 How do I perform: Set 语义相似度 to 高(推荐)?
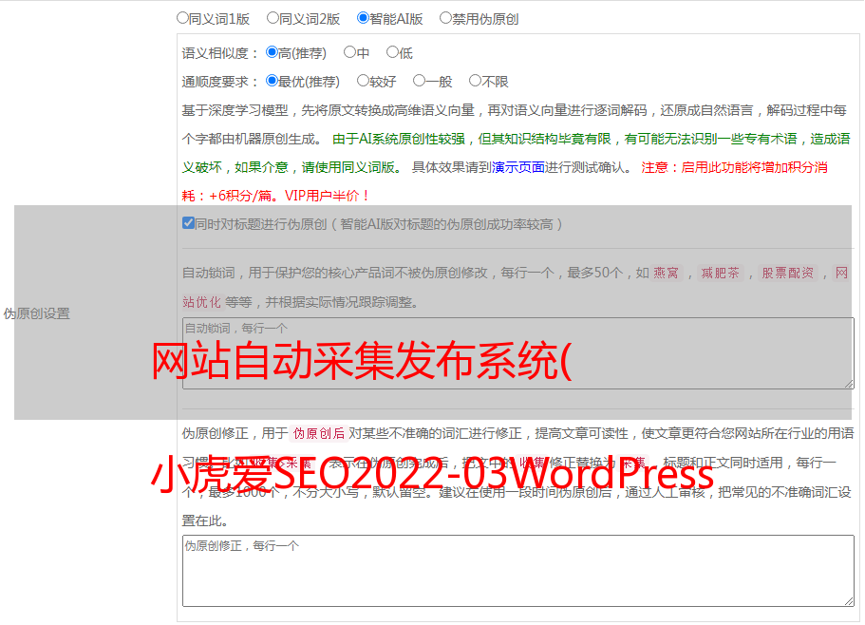(x=272, y=52)
